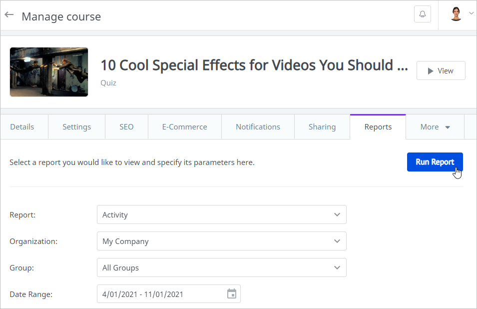Open the Notifications tab
This screenshot has width=477, height=309.
(258, 127)
